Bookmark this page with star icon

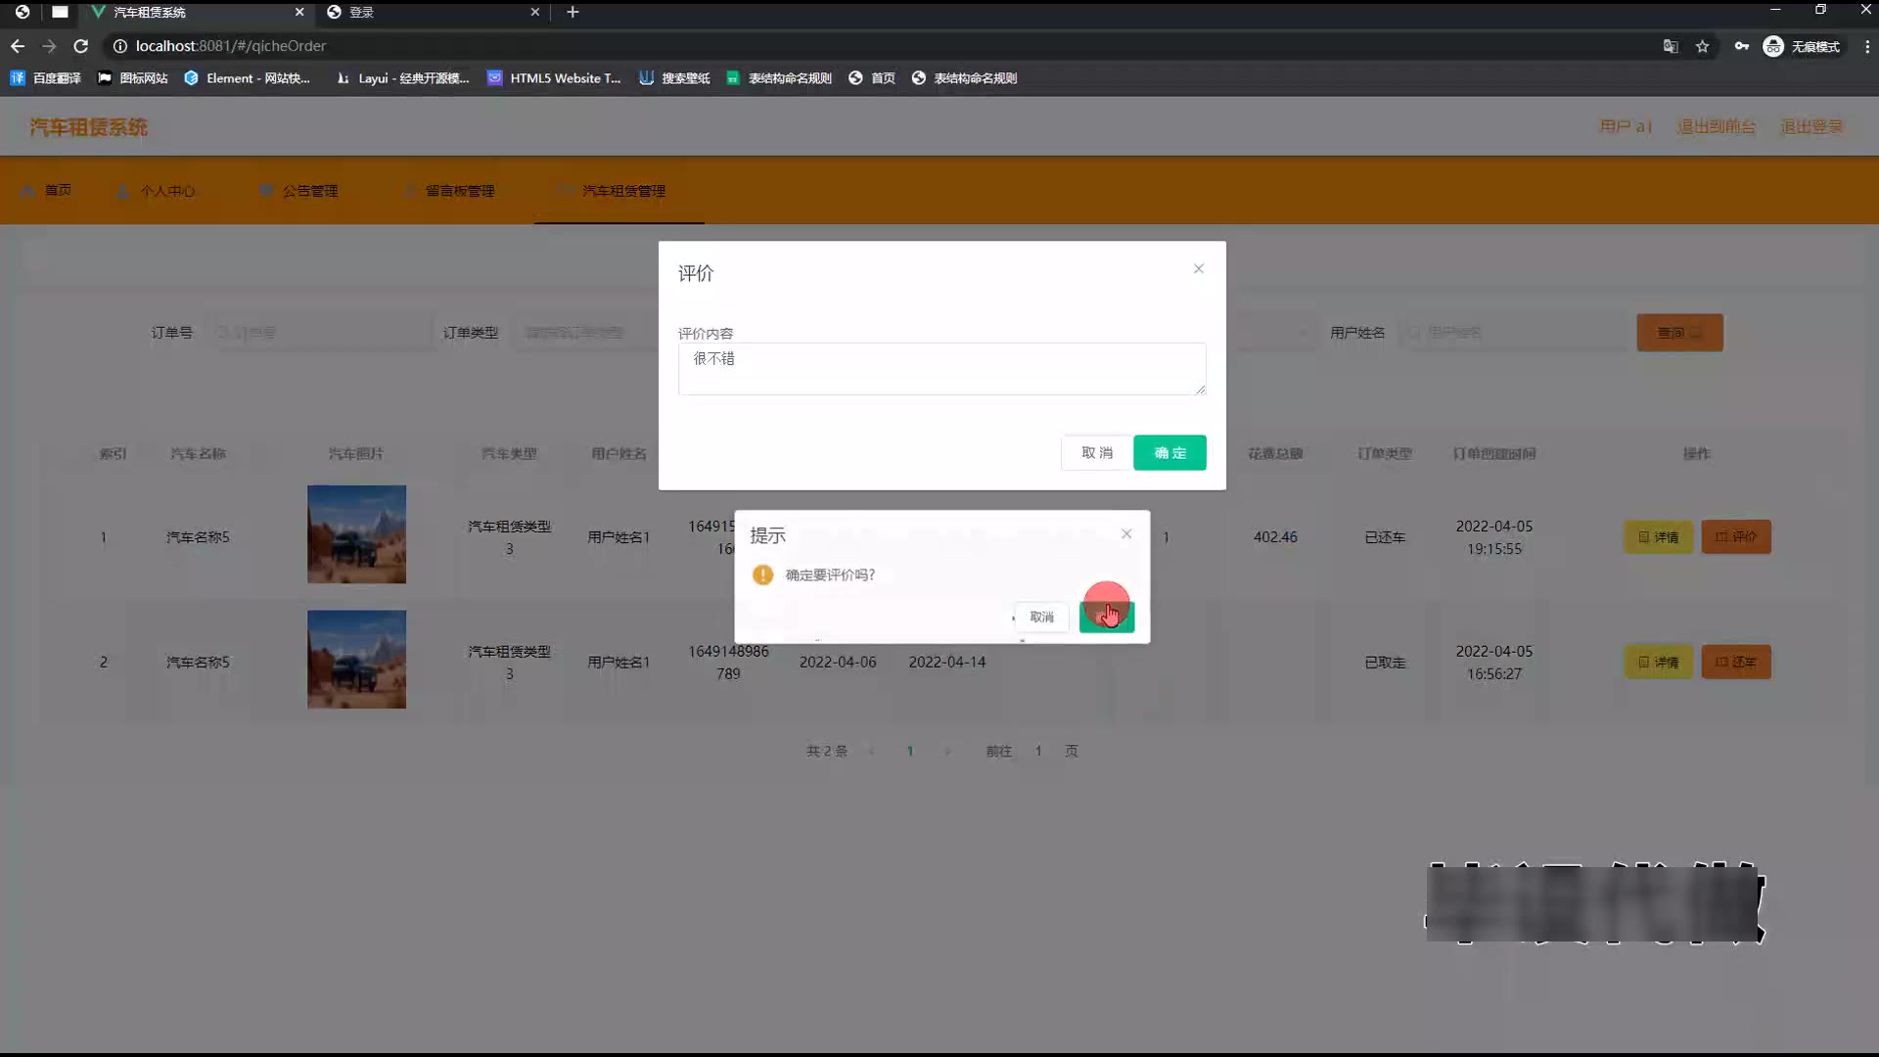click(1703, 46)
